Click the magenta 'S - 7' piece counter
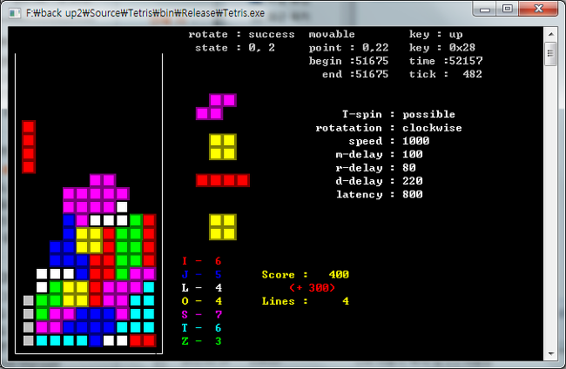The image size is (566, 369). coord(201,314)
